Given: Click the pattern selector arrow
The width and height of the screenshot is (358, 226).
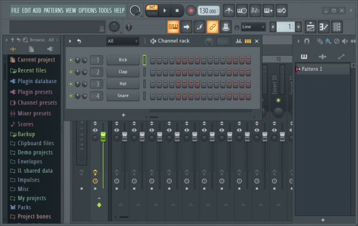Looking at the screenshot, I should point(273,27).
